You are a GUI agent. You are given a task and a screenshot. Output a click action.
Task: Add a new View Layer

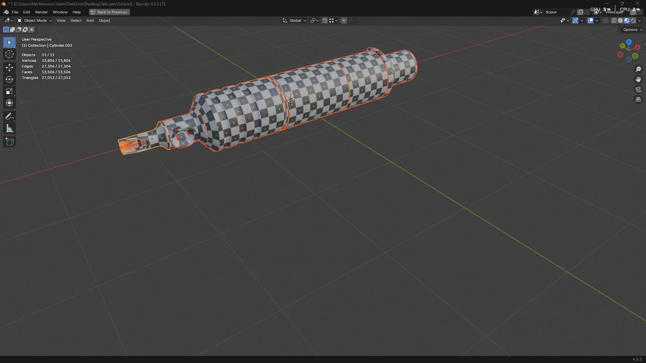click(633, 12)
